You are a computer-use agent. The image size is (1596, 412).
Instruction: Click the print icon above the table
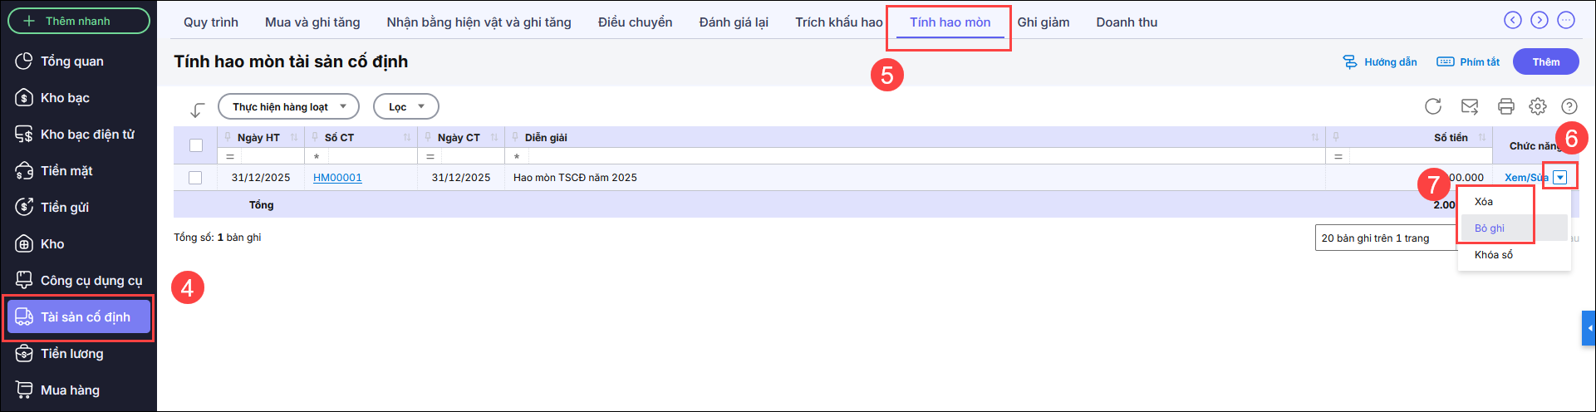point(1506,106)
